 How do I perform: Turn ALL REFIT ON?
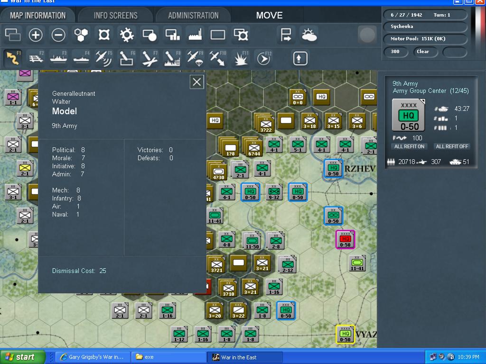tap(409, 146)
